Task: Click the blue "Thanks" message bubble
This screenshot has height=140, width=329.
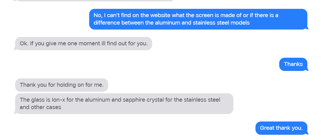Action: point(293,64)
